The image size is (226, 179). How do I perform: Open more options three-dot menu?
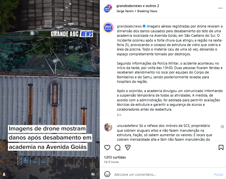point(220,8)
